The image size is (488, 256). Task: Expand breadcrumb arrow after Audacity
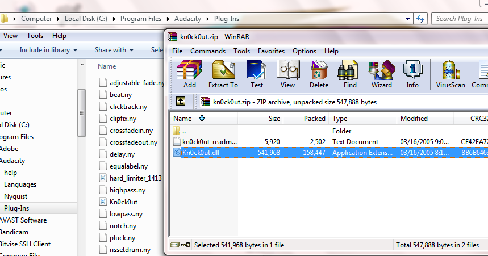click(x=208, y=19)
